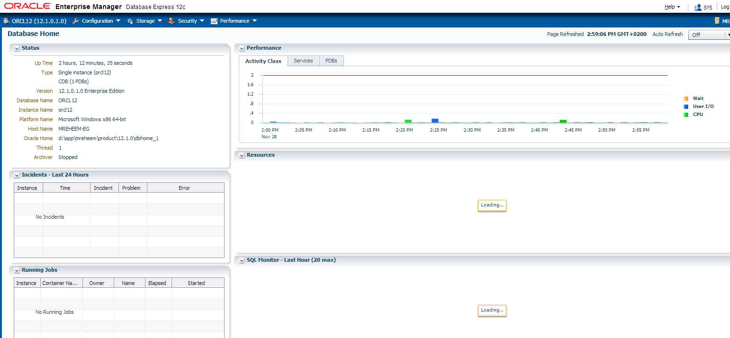This screenshot has width=730, height=338.
Task: Click the Page Refreshed timestamp
Action: pos(617,34)
